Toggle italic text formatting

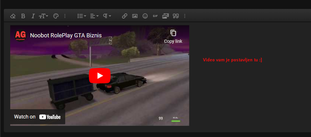click(33, 16)
